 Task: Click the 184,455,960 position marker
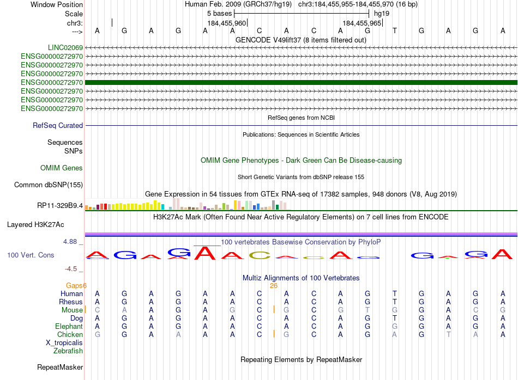tap(227, 23)
